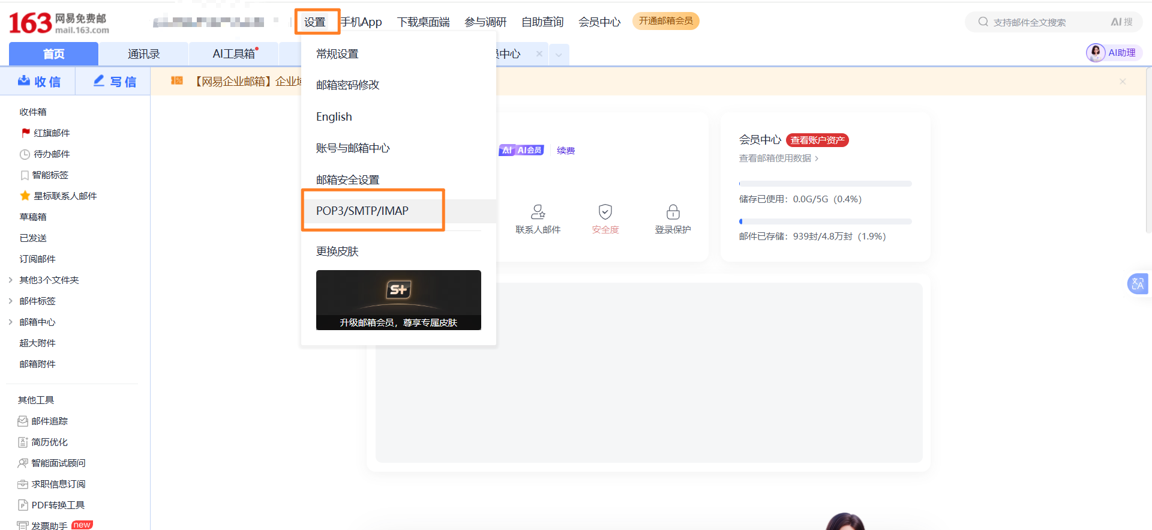Click the member skin upgrade thumbnail

[398, 300]
